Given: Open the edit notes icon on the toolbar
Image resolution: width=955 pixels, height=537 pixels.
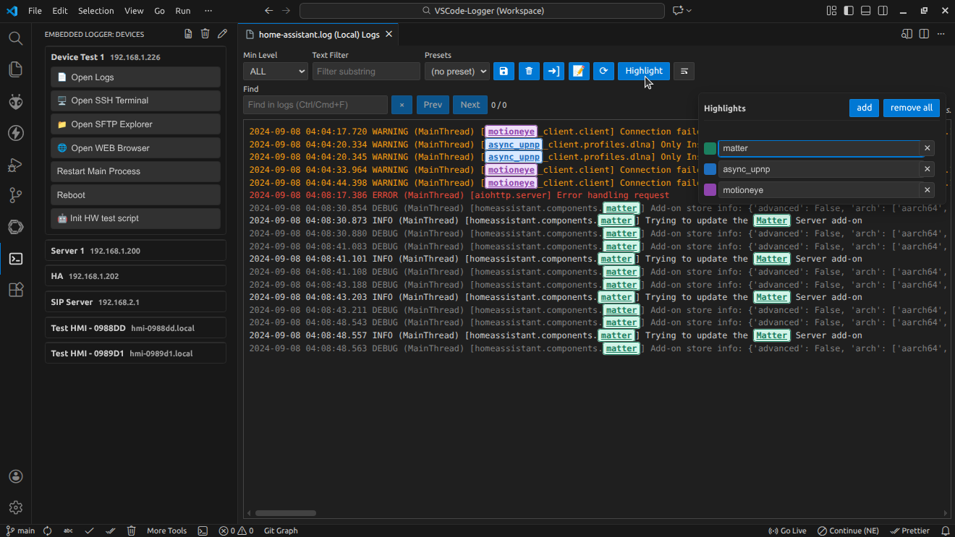Looking at the screenshot, I should [x=578, y=71].
